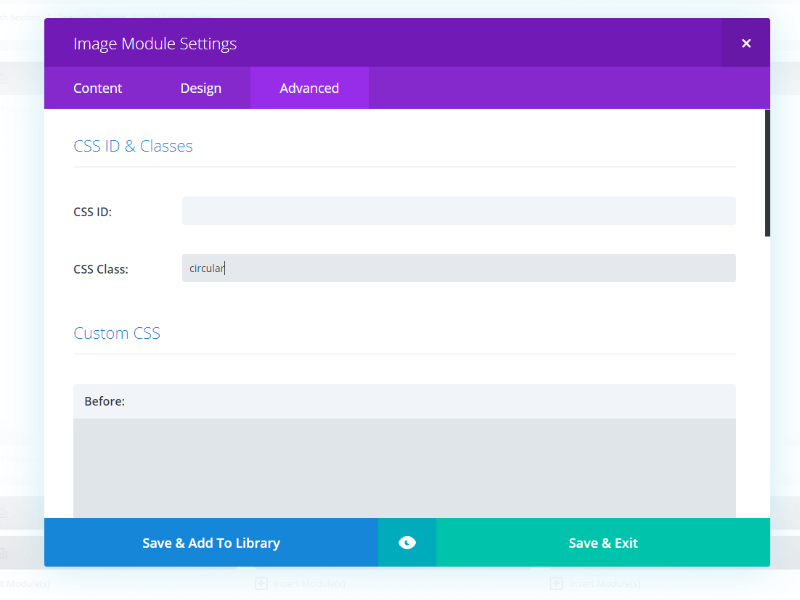
Task: Click the Custom CSS section heading
Action: [x=117, y=334]
